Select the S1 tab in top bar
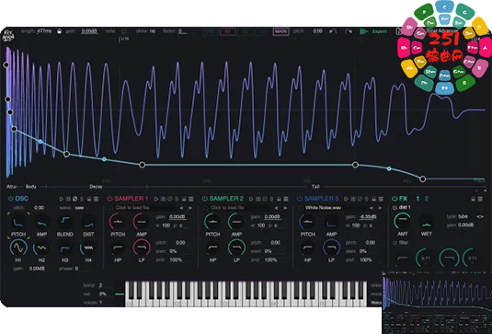Image resolution: width=492 pixels, height=334 pixels. (x=228, y=31)
